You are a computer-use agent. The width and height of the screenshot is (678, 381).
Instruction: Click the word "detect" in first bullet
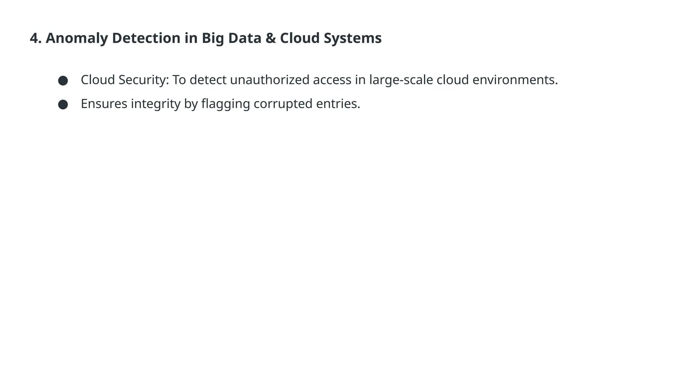[x=208, y=80]
